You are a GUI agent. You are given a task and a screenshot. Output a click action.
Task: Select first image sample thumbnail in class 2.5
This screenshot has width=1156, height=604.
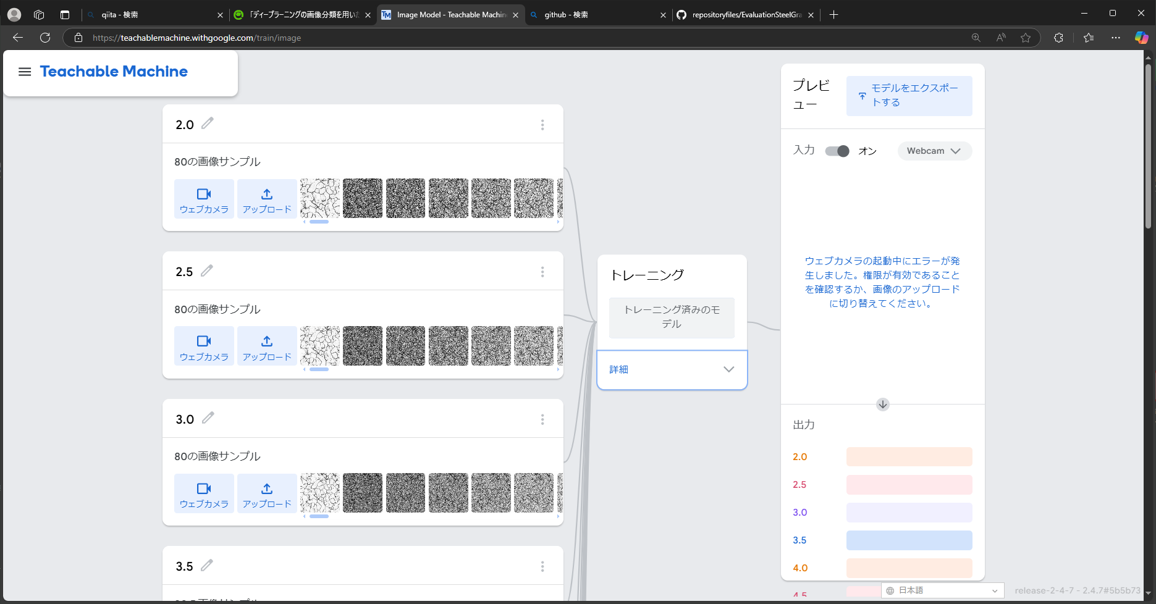tap(320, 346)
